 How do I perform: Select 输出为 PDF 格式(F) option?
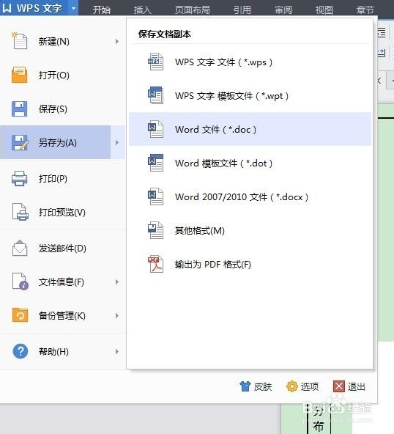point(250,264)
